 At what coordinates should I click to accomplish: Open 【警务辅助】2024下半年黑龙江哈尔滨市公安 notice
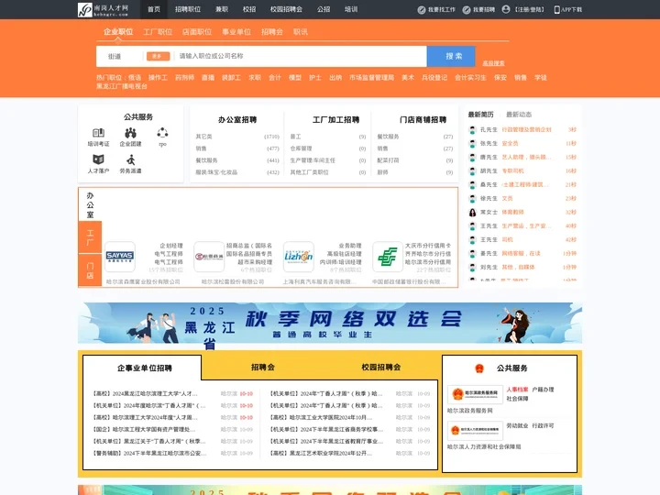149,454
